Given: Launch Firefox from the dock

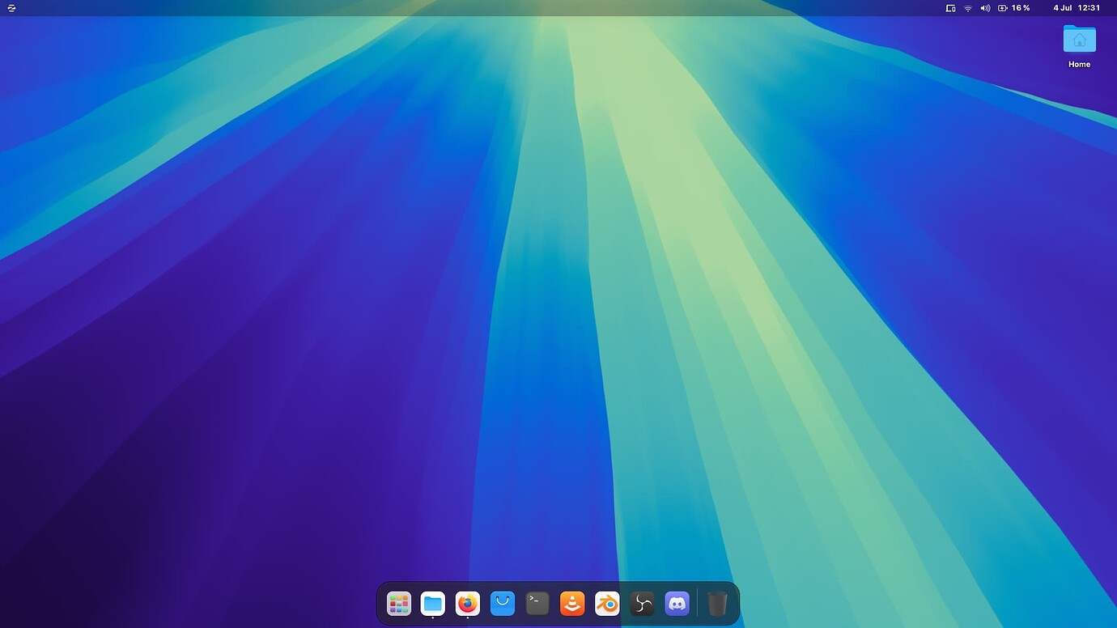Looking at the screenshot, I should (468, 603).
